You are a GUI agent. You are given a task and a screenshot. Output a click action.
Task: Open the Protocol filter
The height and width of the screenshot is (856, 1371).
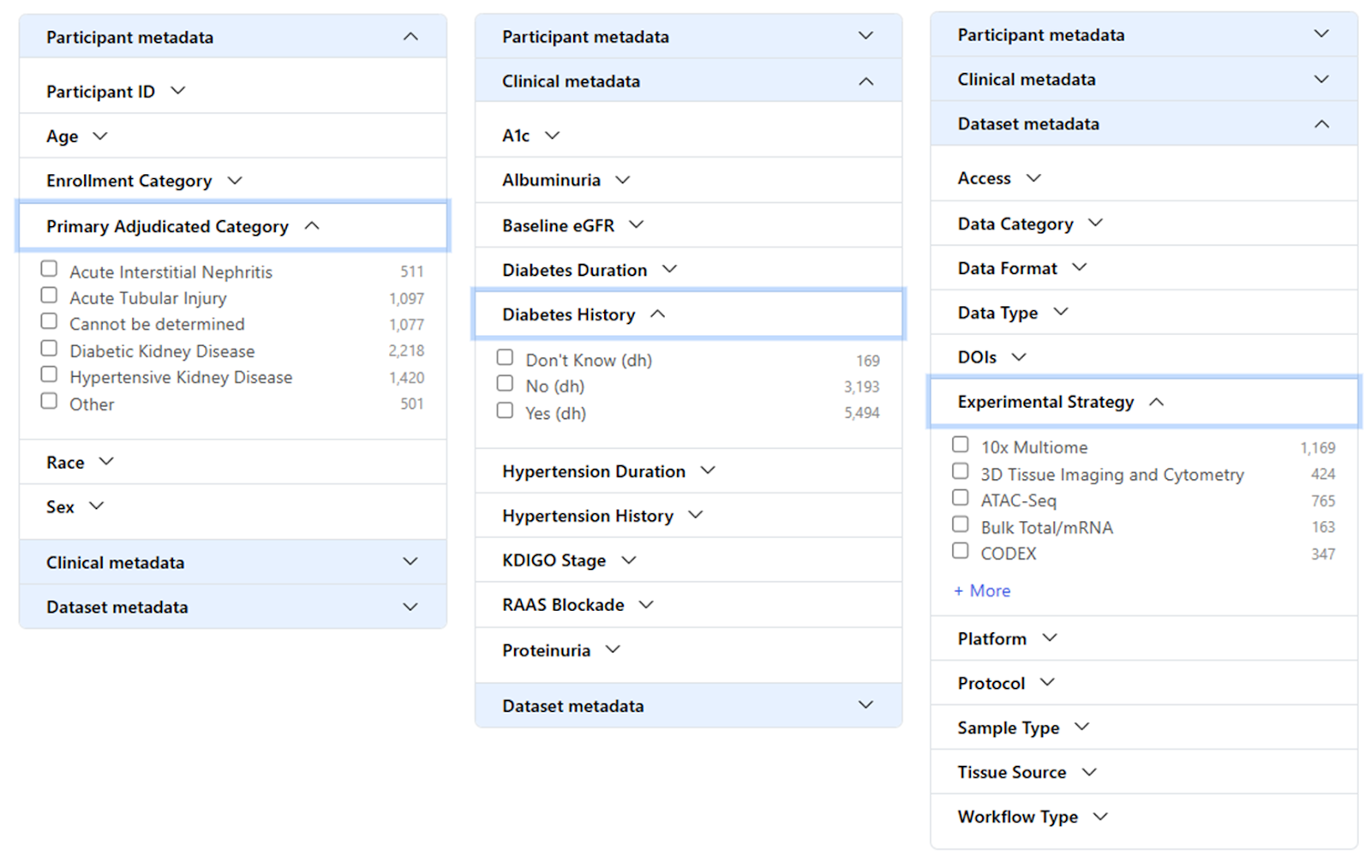(x=1144, y=683)
